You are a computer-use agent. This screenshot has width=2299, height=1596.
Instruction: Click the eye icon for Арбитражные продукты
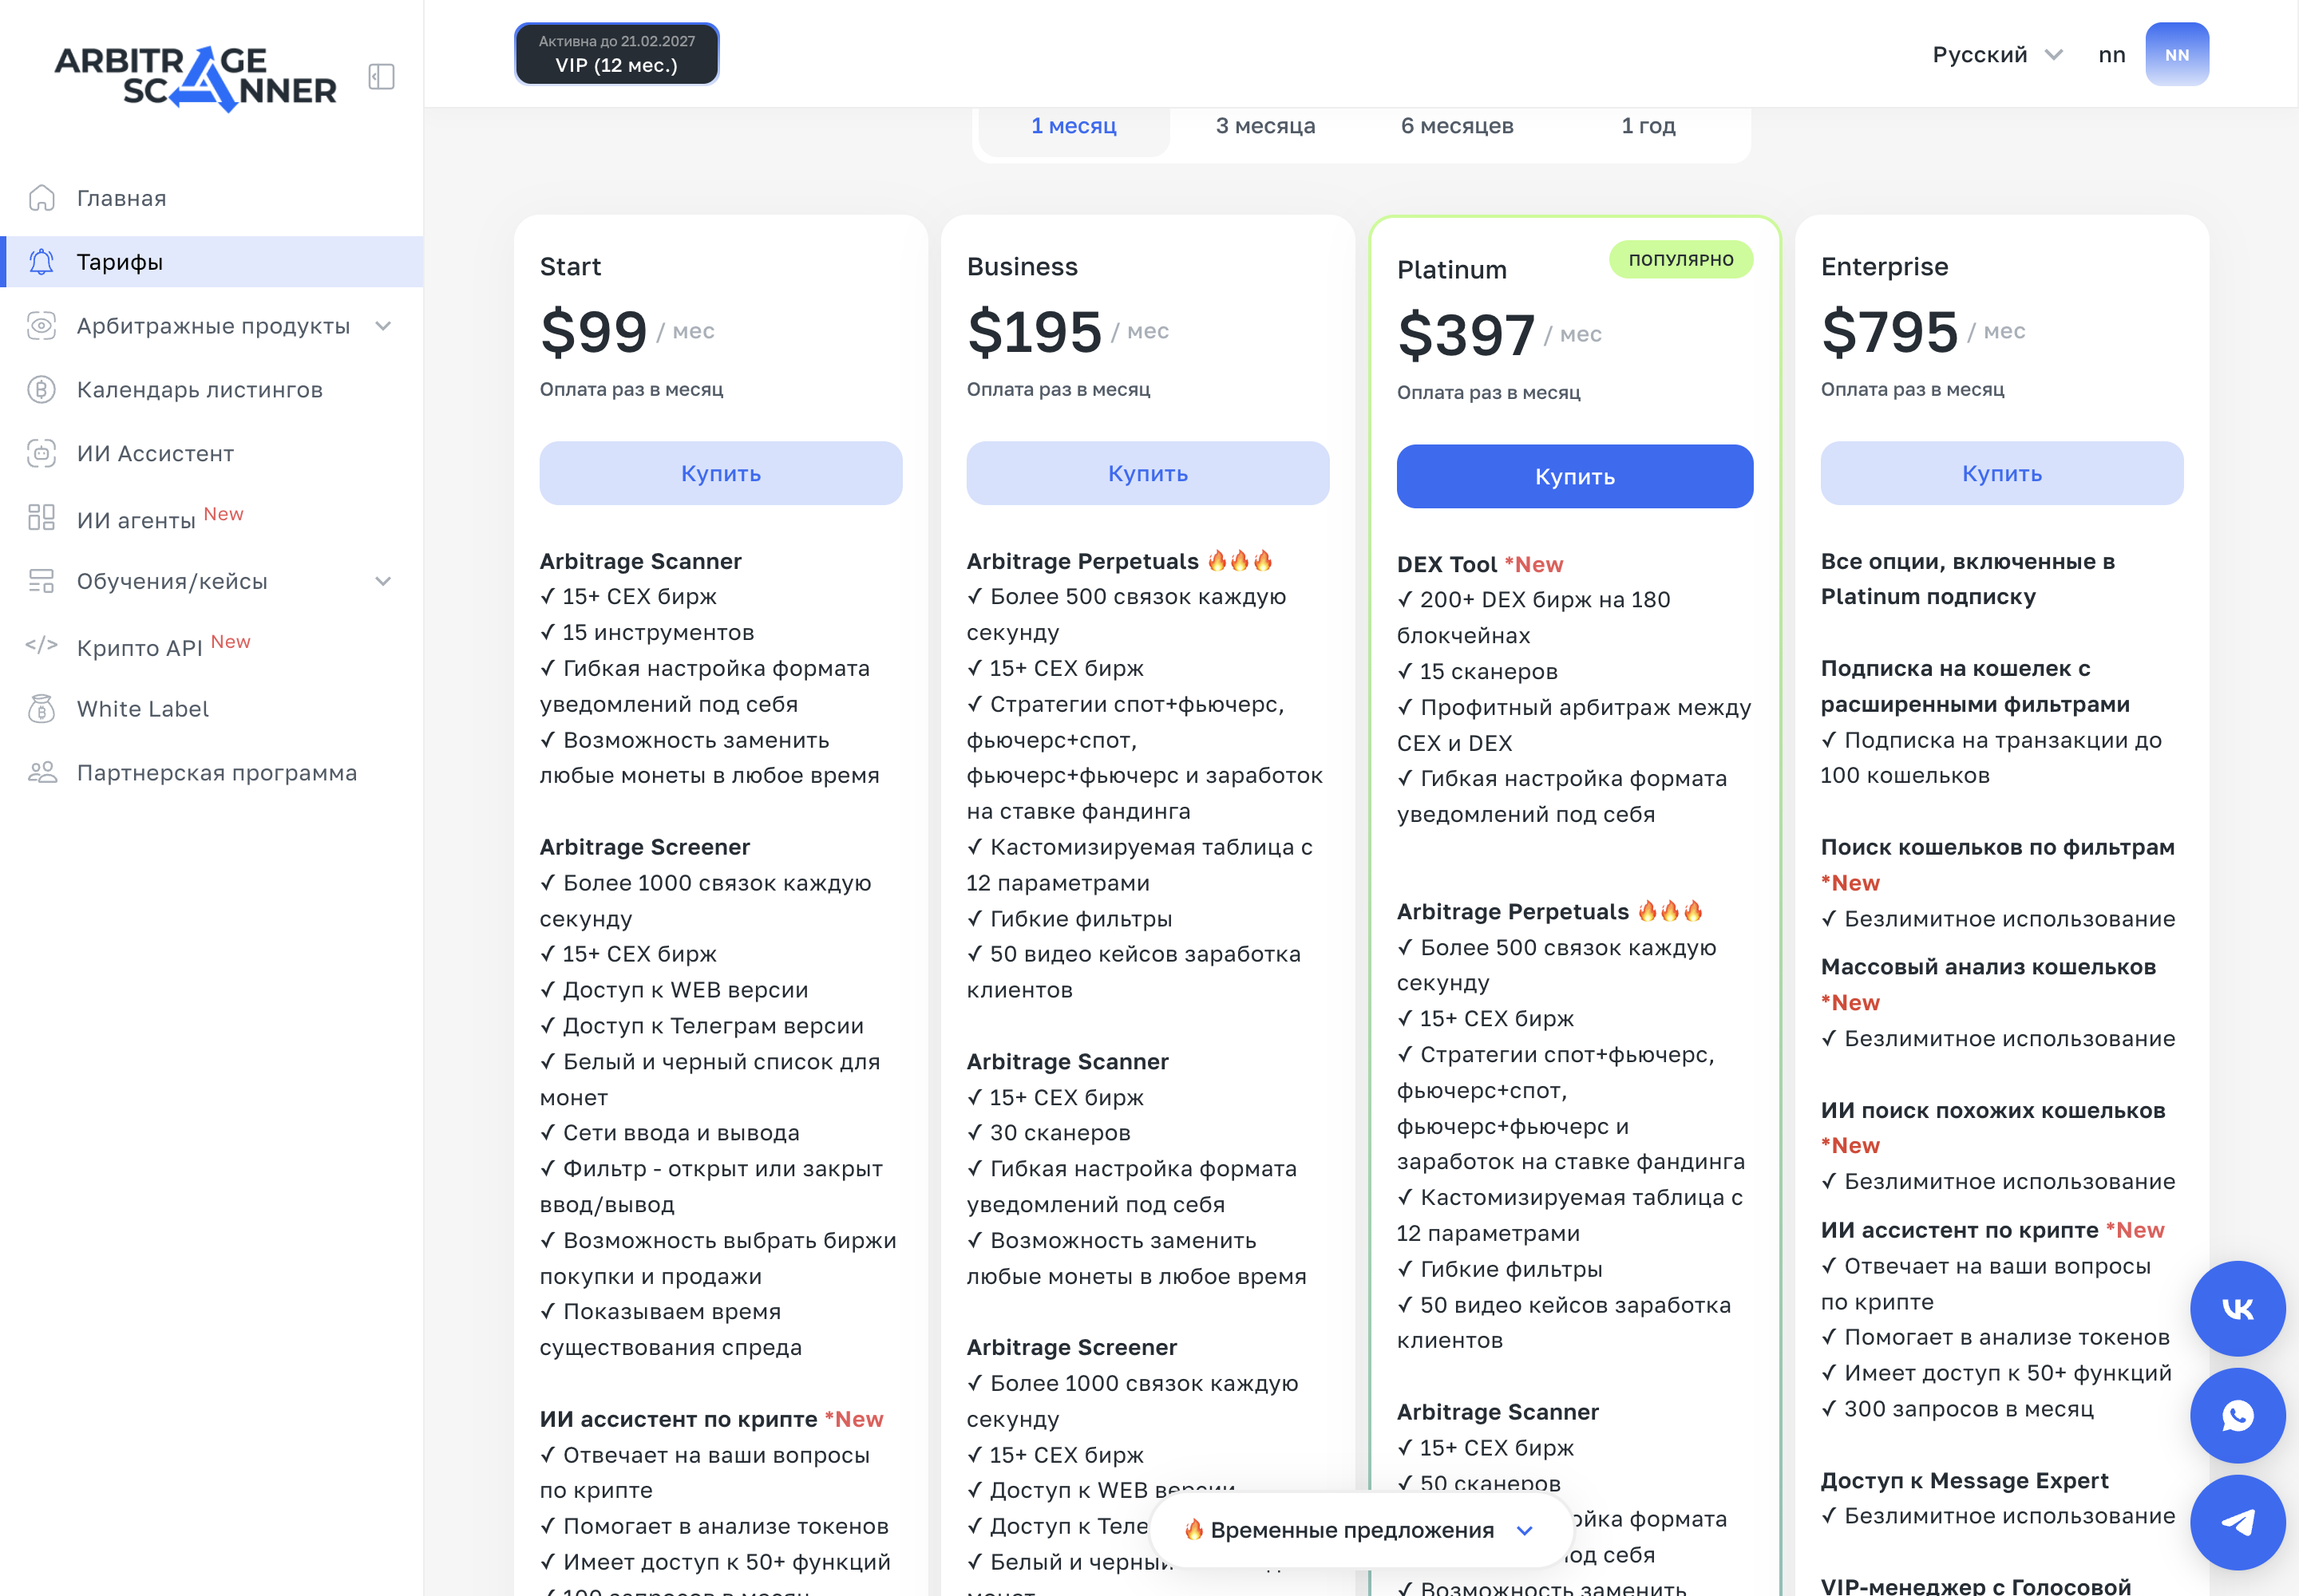click(41, 326)
